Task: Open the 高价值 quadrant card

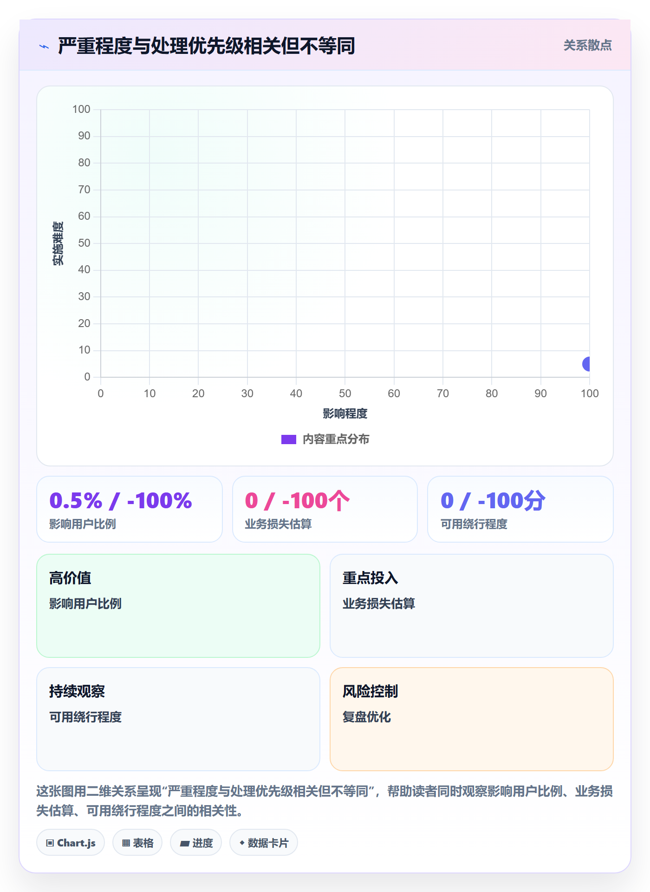Action: point(178,606)
